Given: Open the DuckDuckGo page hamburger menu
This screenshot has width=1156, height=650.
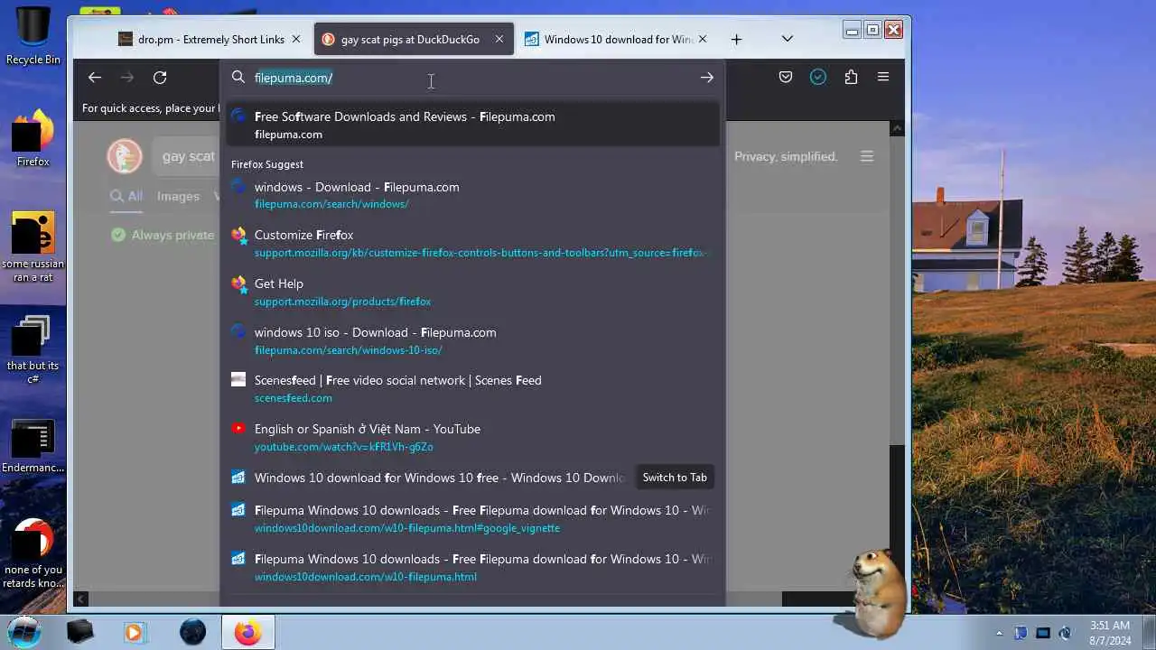Looking at the screenshot, I should [x=867, y=156].
